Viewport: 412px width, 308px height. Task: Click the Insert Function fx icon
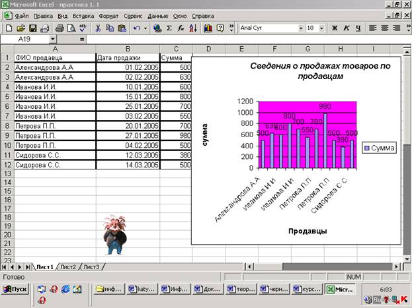(x=181, y=28)
